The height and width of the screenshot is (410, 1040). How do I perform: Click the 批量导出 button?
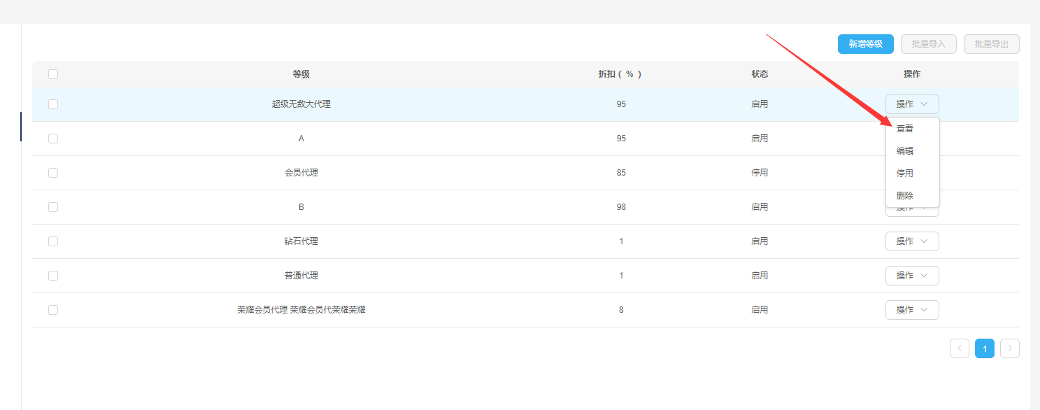[x=991, y=44]
